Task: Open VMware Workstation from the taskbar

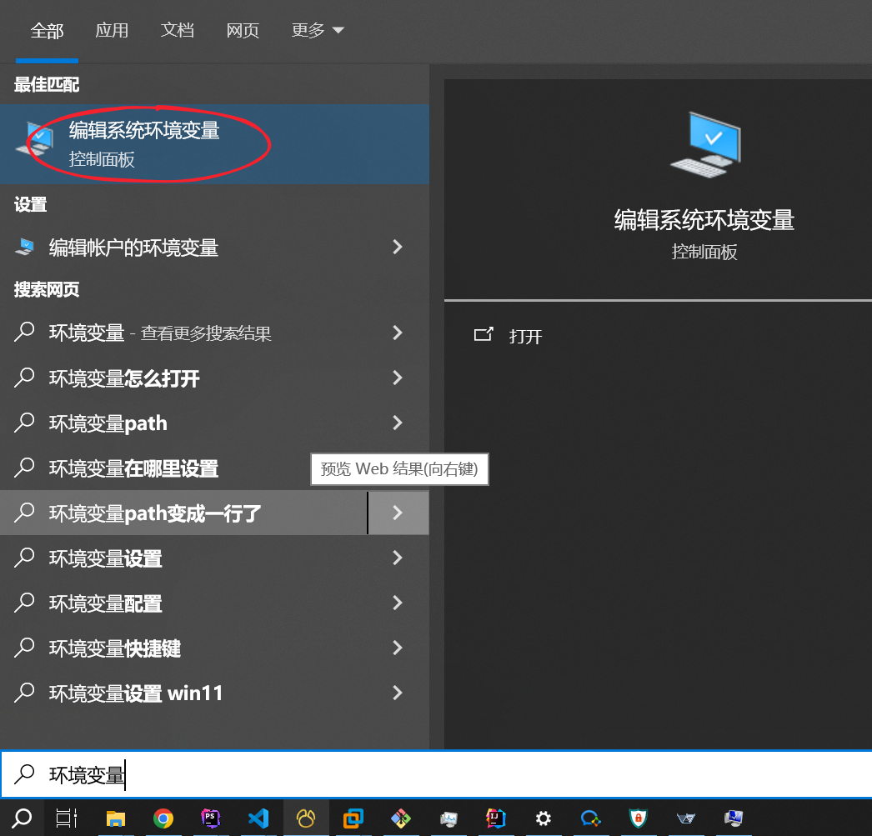Action: coord(353,818)
